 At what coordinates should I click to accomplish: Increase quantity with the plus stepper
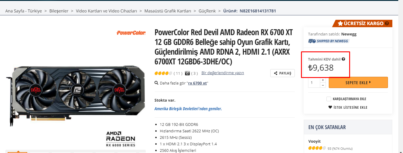323,80
